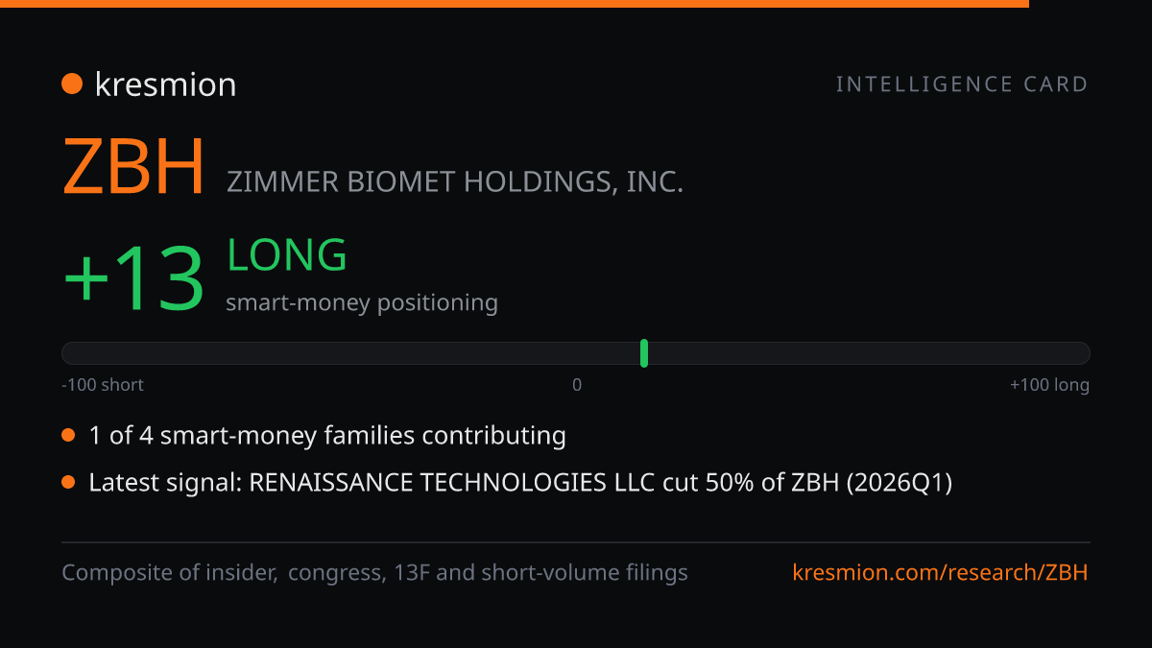Click the INTELLIGENCE CARD header label
This screenshot has width=1152, height=648.
(962, 84)
